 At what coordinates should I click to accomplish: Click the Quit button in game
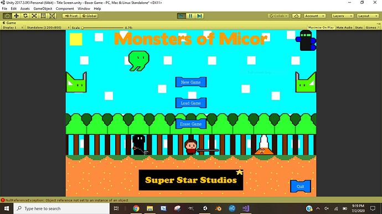(x=301, y=186)
